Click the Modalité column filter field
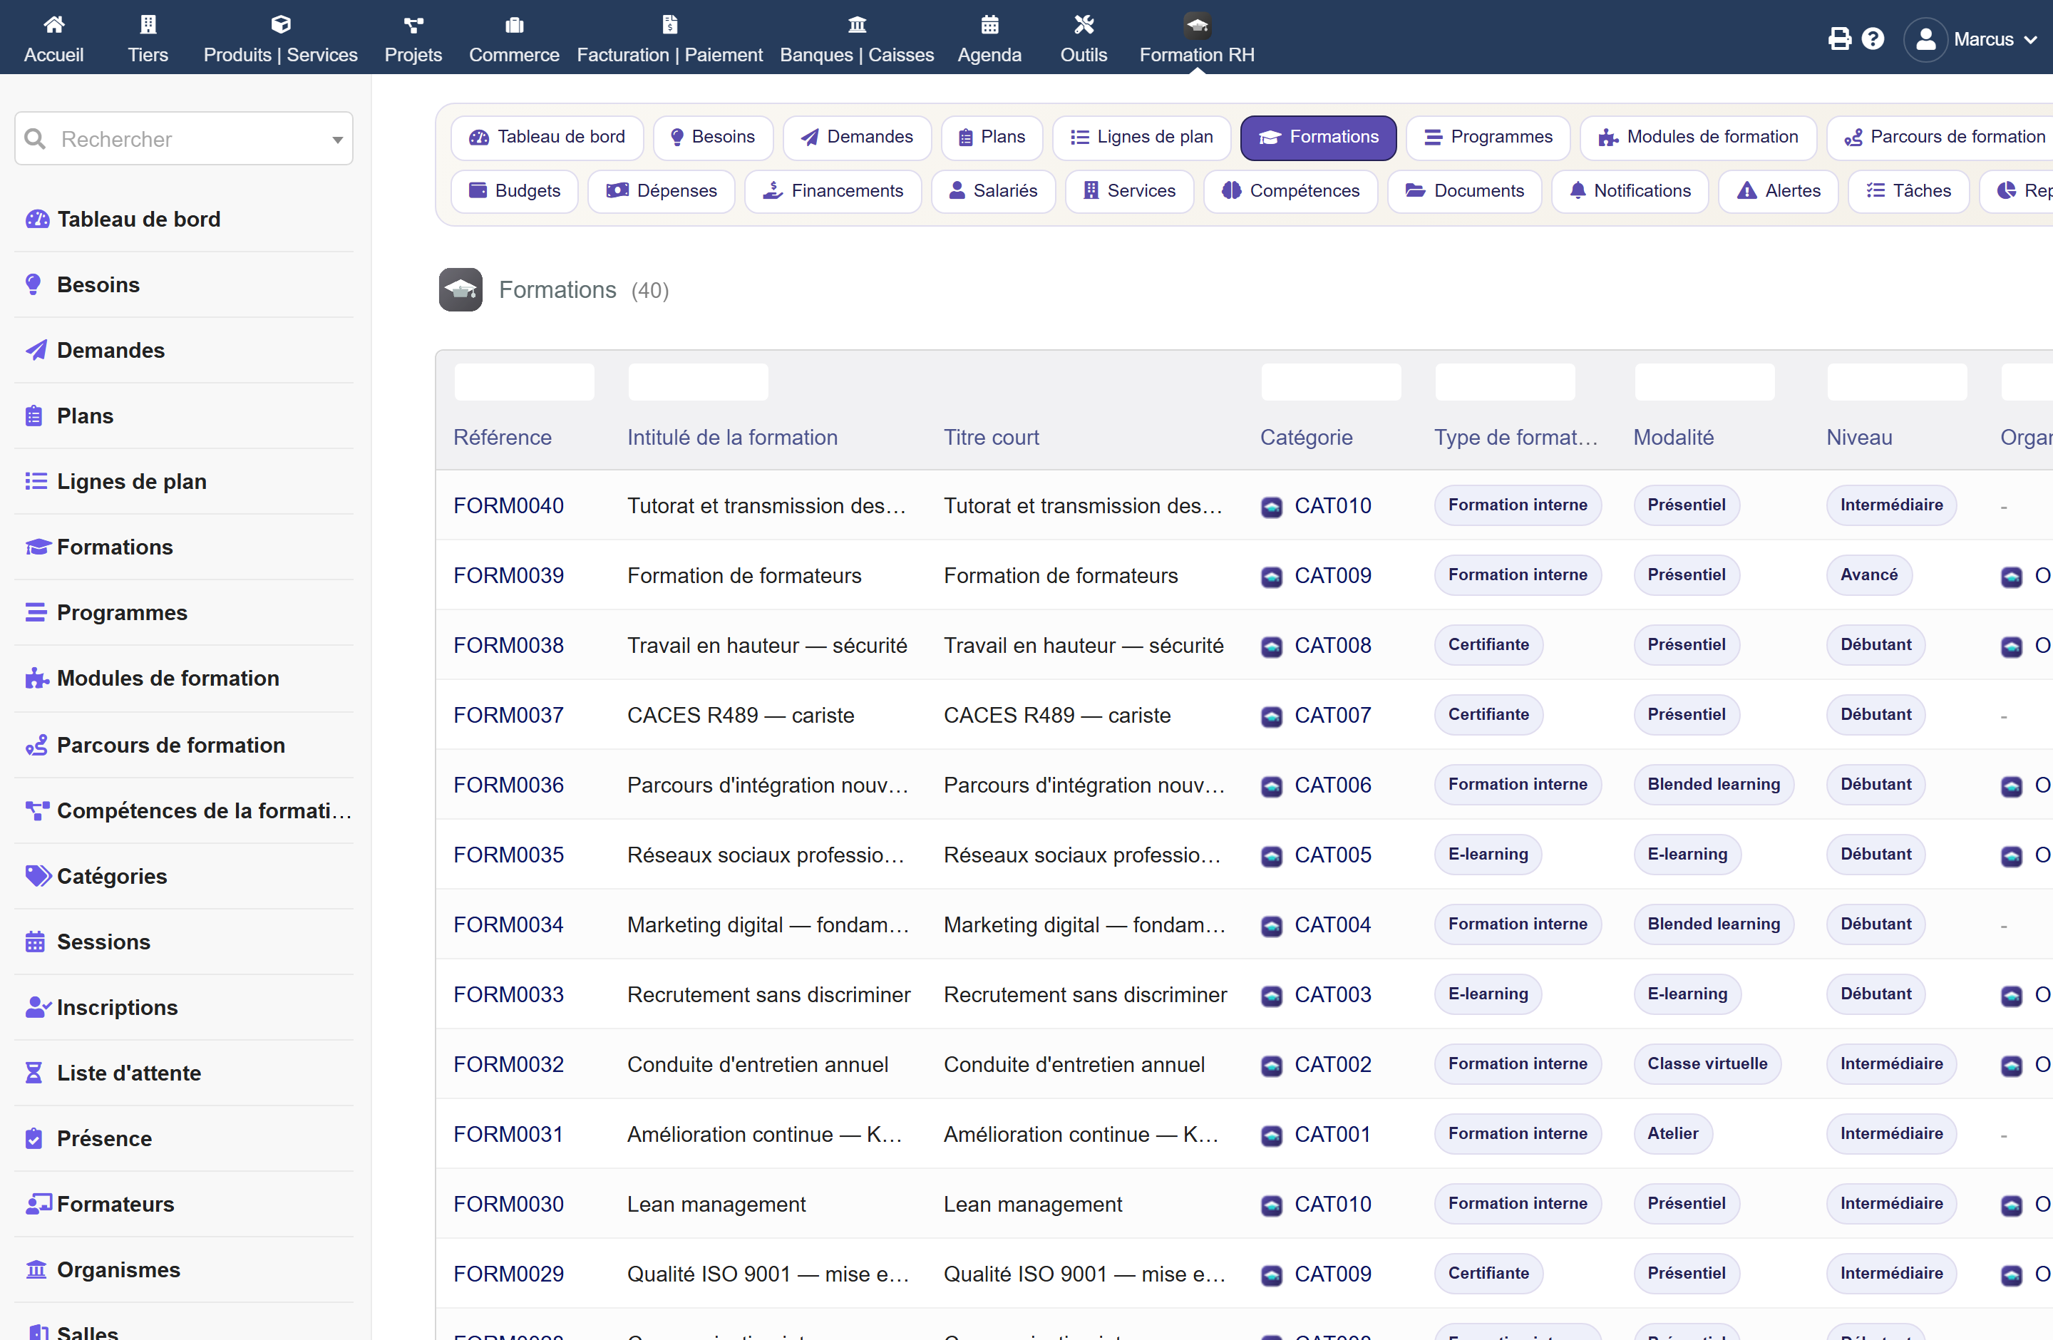This screenshot has width=2053, height=1340. [x=1704, y=382]
